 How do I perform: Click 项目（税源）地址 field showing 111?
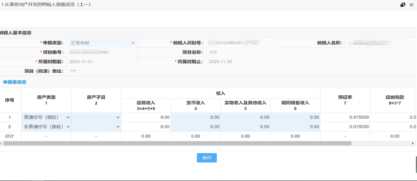click(241, 71)
